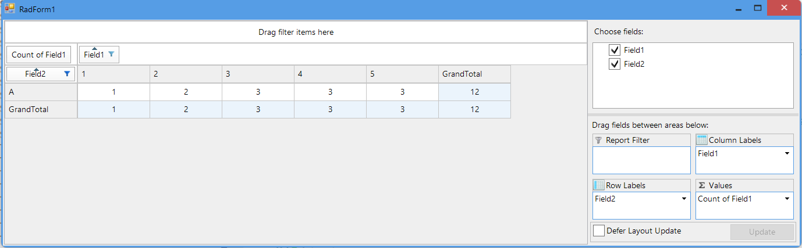The width and height of the screenshot is (802, 248).
Task: Maximize the RadForm1 window
Action: tap(758, 8)
